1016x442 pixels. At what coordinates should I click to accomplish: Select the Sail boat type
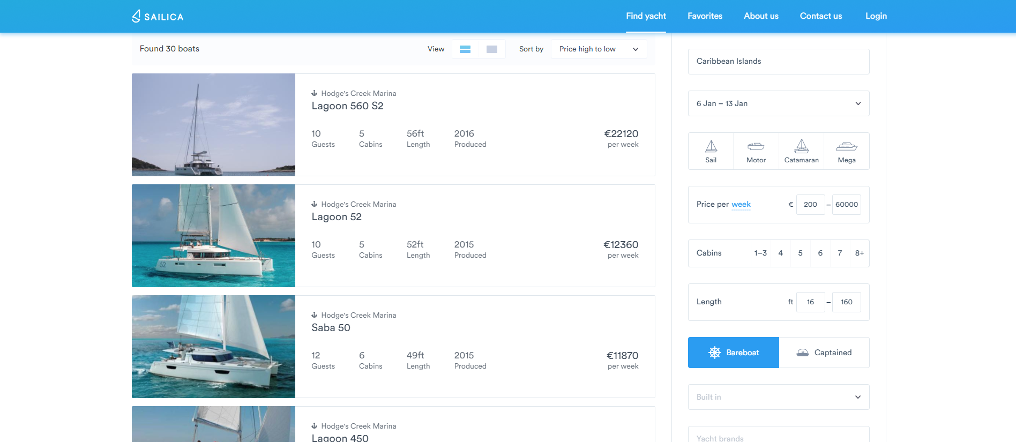click(x=711, y=151)
